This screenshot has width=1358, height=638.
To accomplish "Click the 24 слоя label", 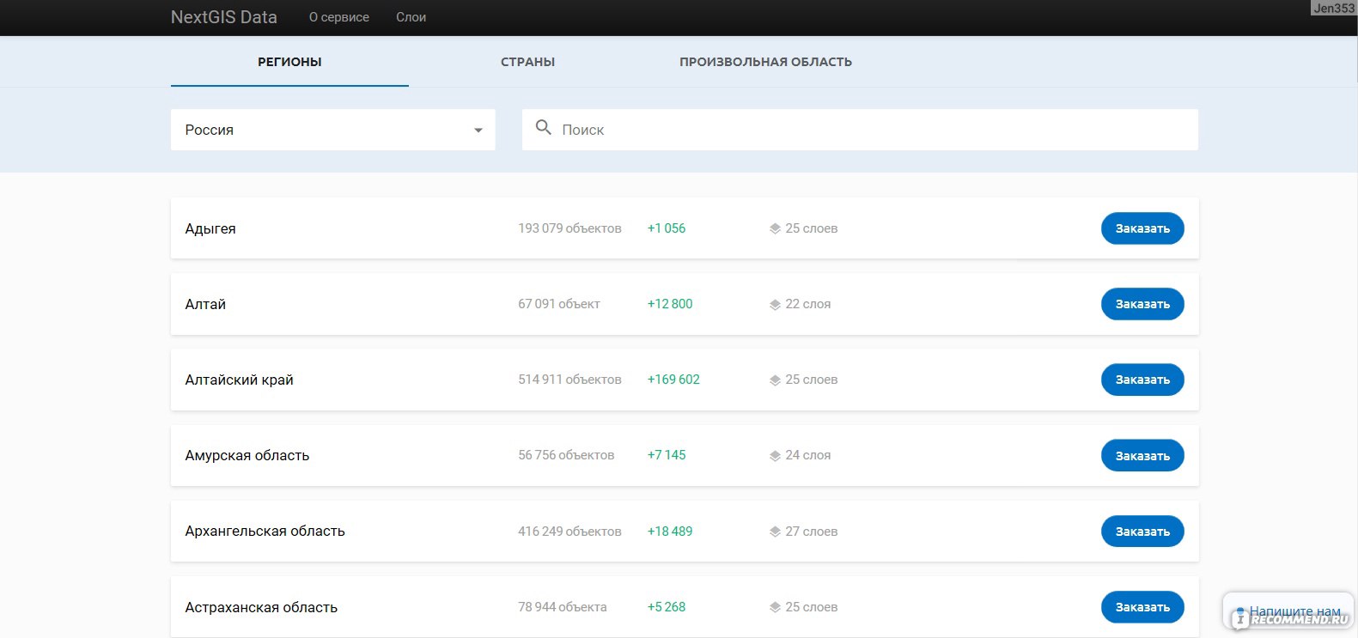I will point(807,455).
